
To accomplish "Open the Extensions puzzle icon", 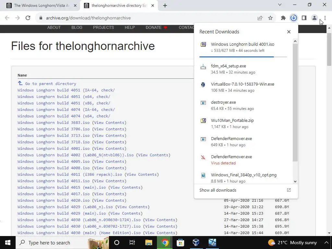I will point(283,18).
